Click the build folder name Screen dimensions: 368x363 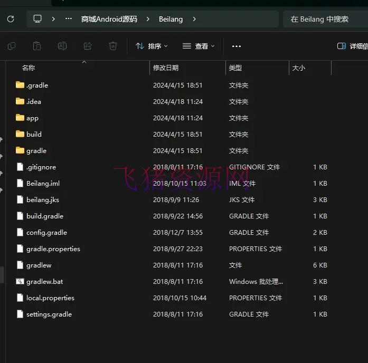(34, 134)
